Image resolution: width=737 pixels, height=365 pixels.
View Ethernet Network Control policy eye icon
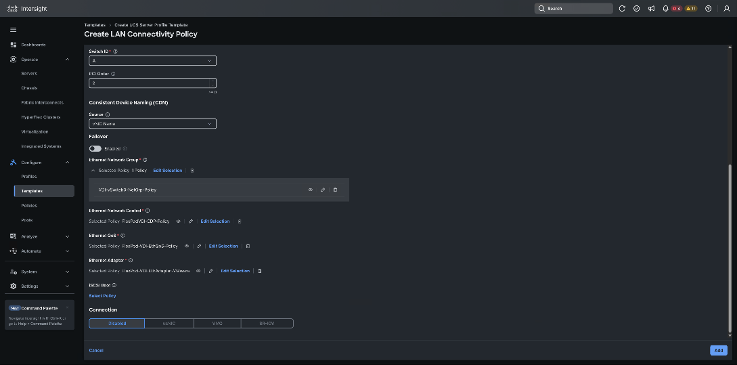(x=179, y=221)
